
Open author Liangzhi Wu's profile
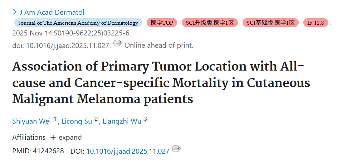pos(122,121)
